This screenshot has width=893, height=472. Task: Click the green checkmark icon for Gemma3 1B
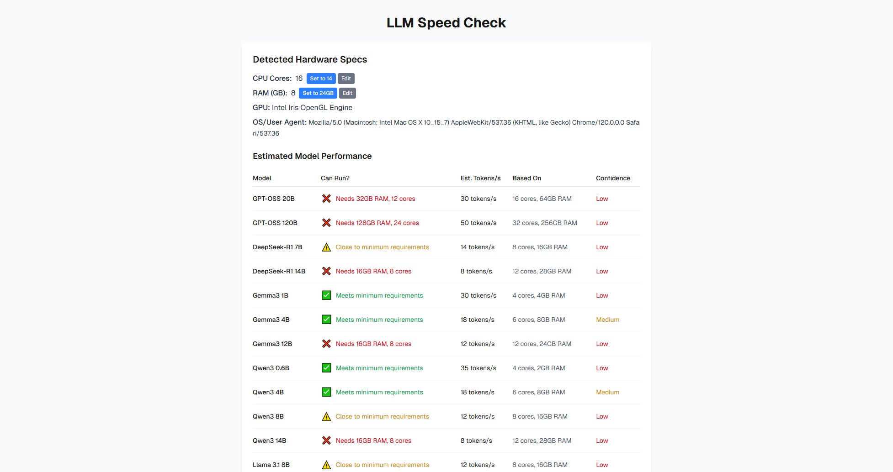tap(326, 295)
